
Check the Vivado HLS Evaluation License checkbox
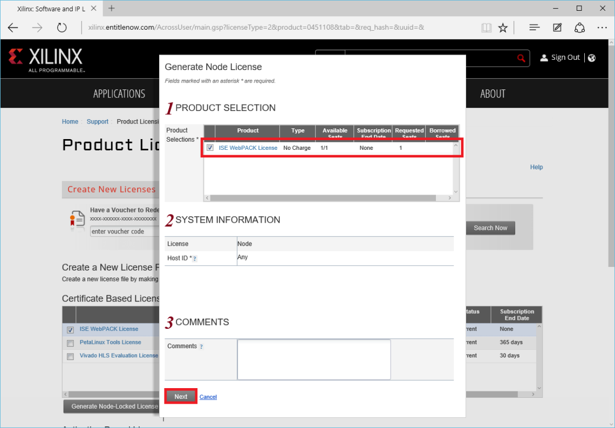(70, 356)
